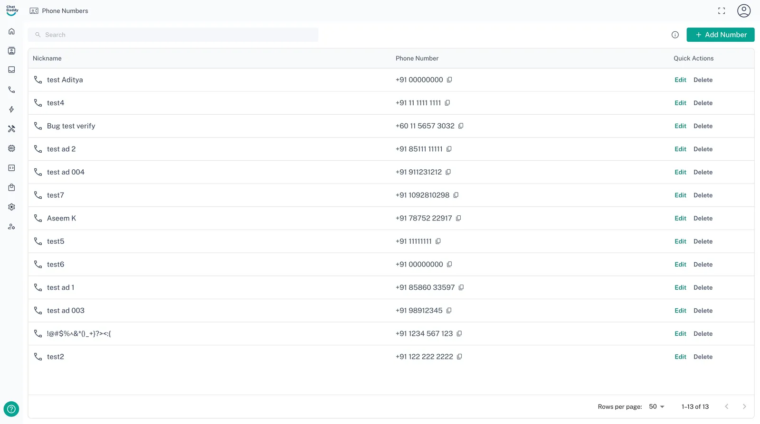Copy the Aseem K phone number
Viewport: 760px width, 424px height.
pyautogui.click(x=458, y=218)
